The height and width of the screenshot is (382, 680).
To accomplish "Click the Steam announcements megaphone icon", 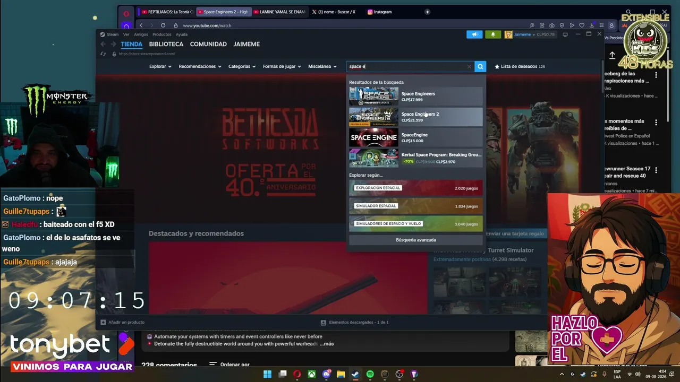I will pyautogui.click(x=474, y=34).
